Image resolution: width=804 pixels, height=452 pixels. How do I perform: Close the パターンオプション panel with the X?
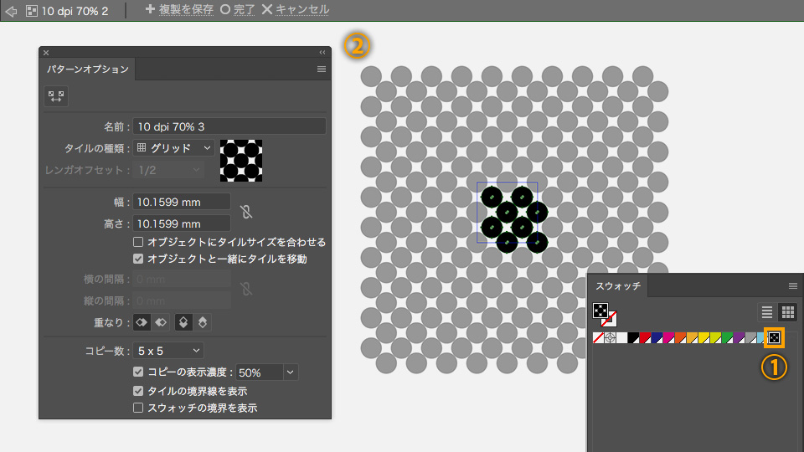pos(46,52)
